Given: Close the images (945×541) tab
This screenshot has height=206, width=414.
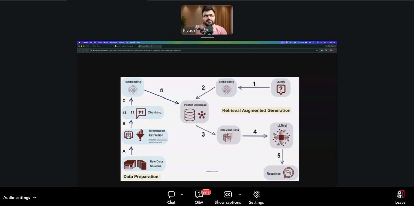Looking at the screenshot, I should 160,46.
